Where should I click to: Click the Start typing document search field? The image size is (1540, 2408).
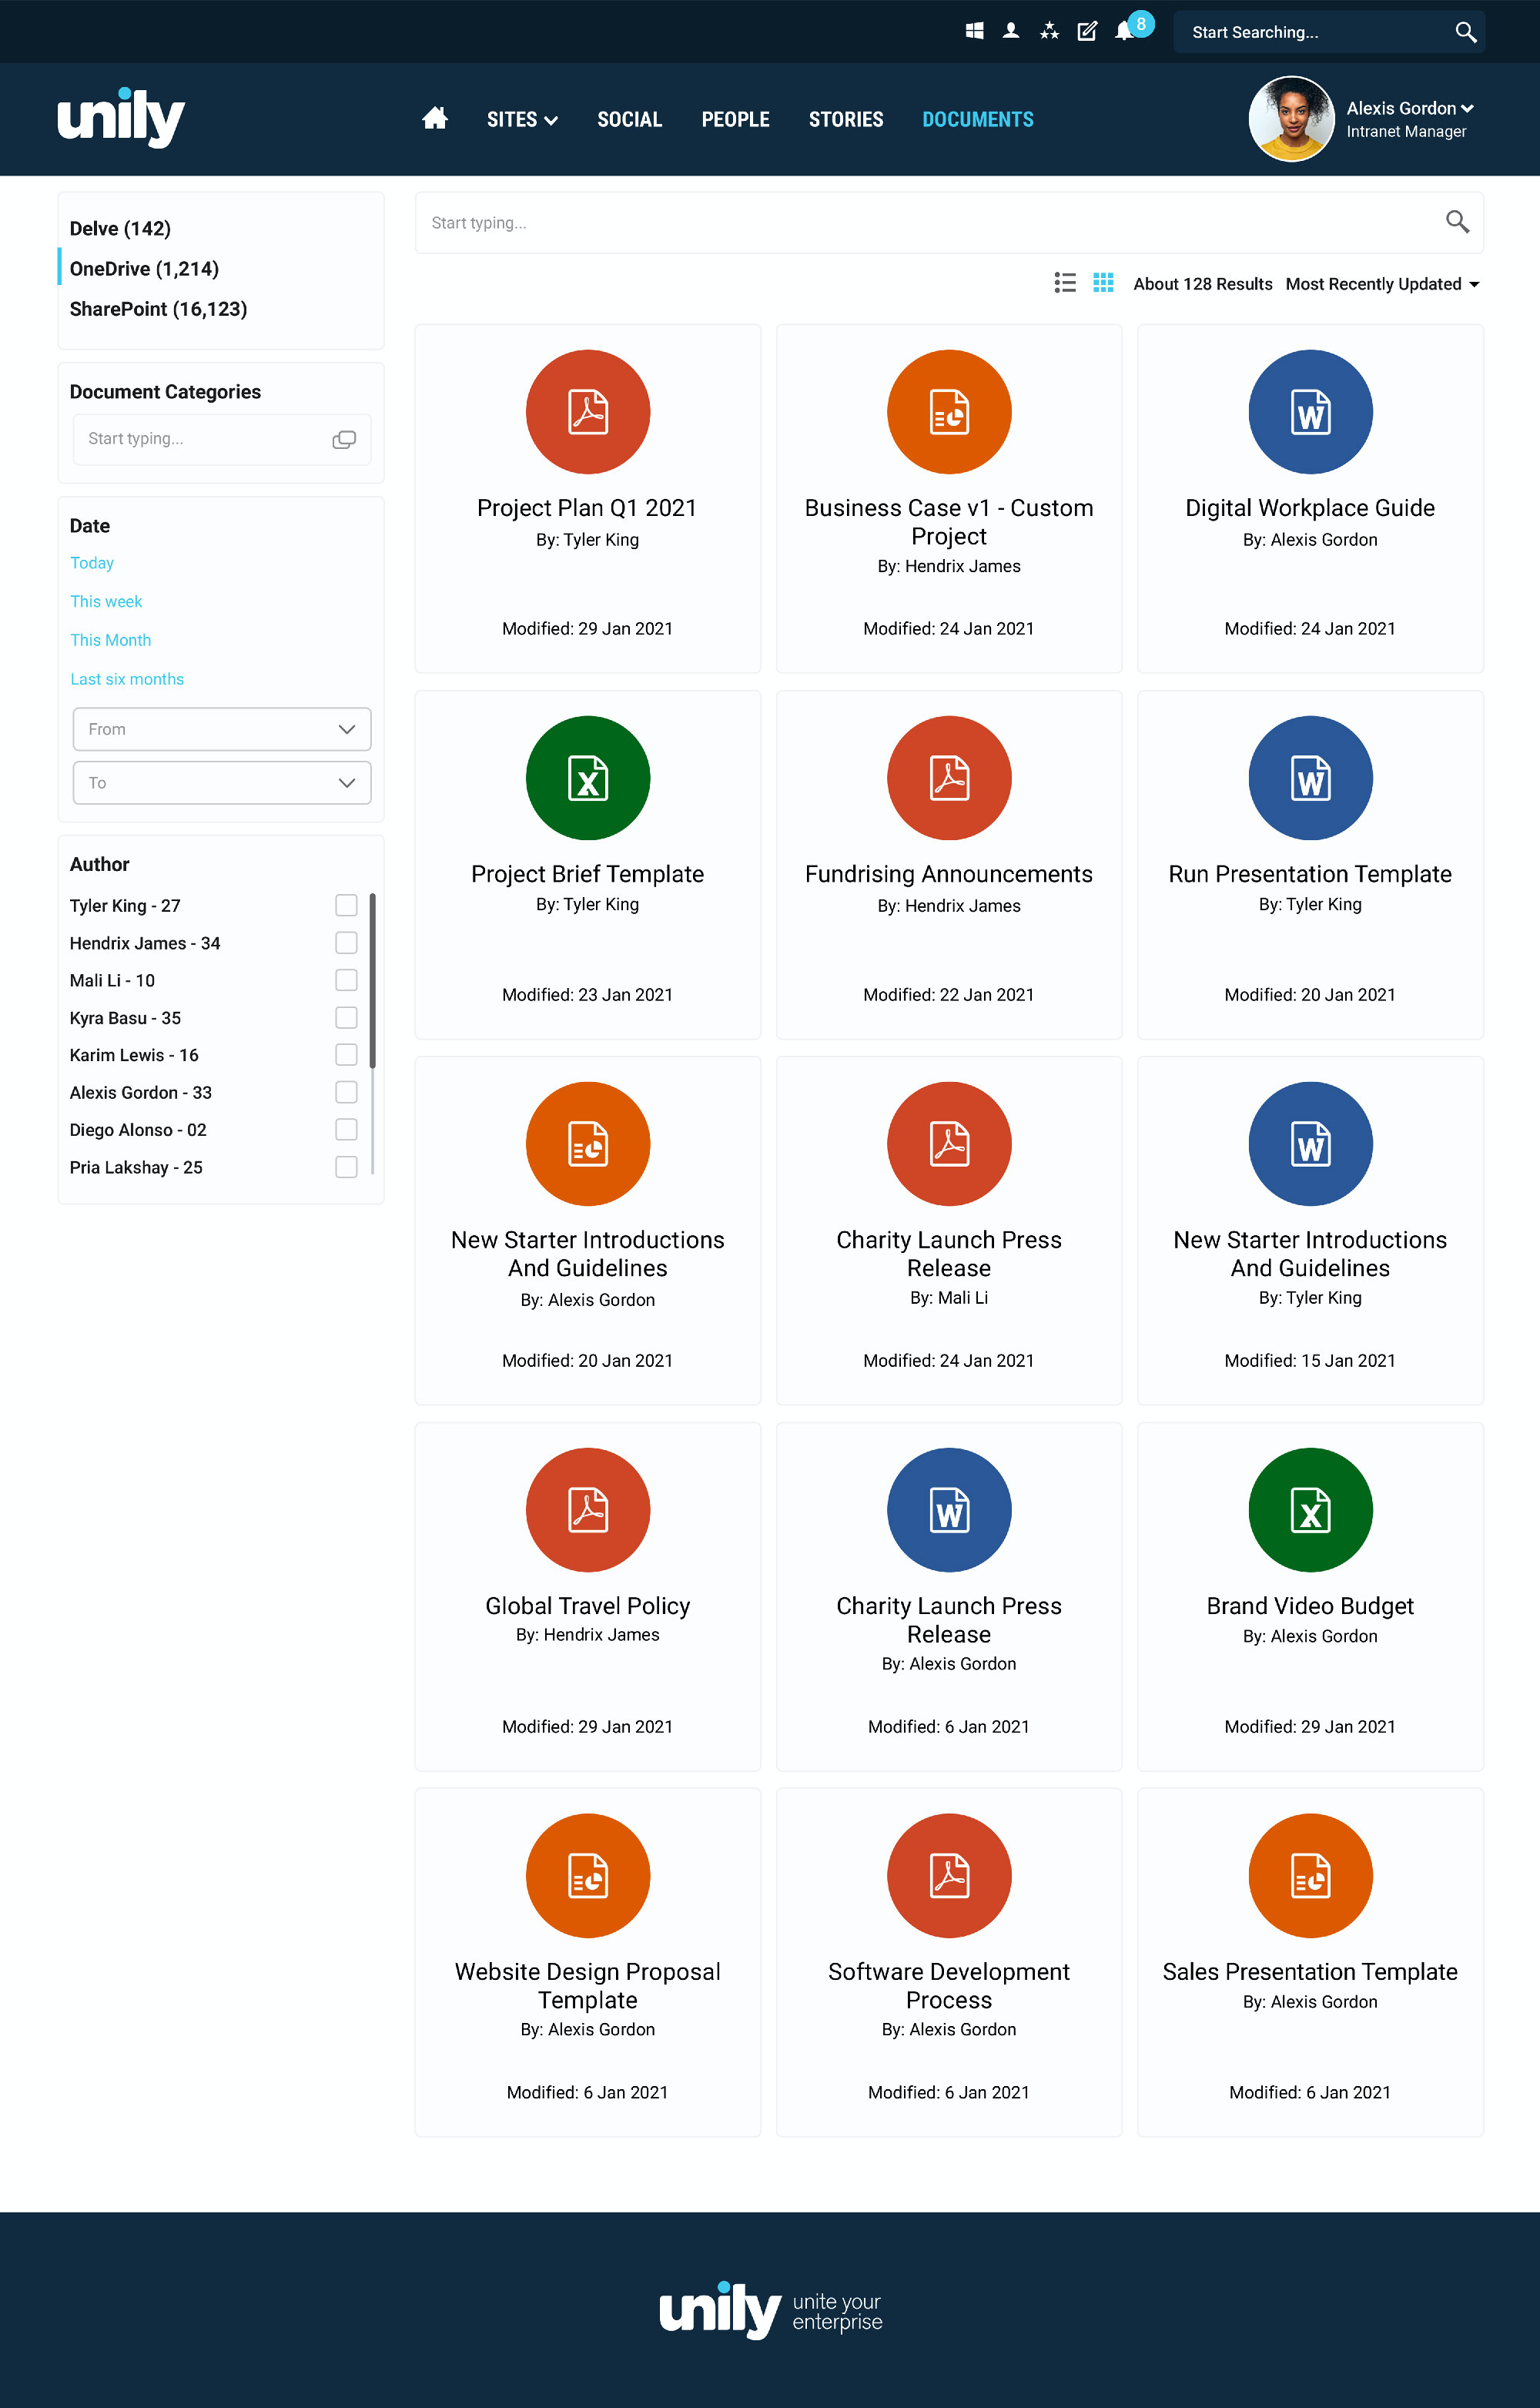pos(930,223)
